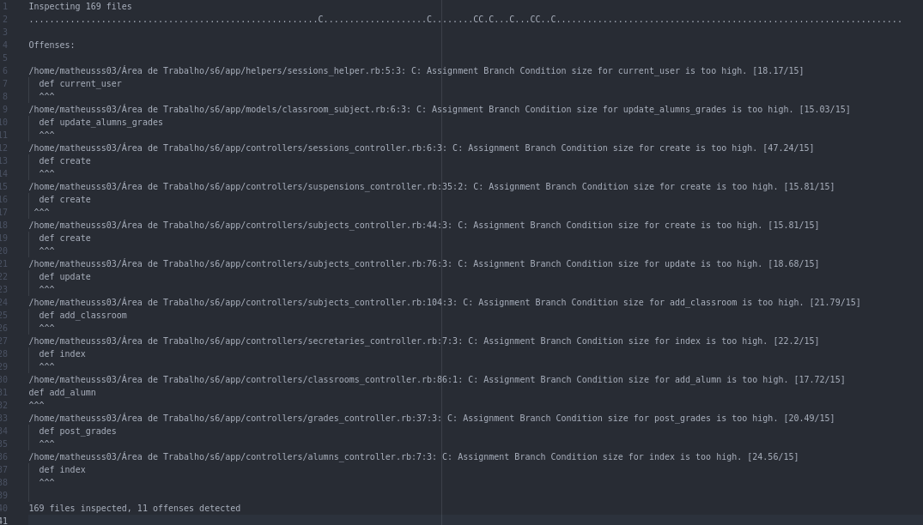Select the alumns_controller.rb:7:3 offense line

[x=413, y=457]
